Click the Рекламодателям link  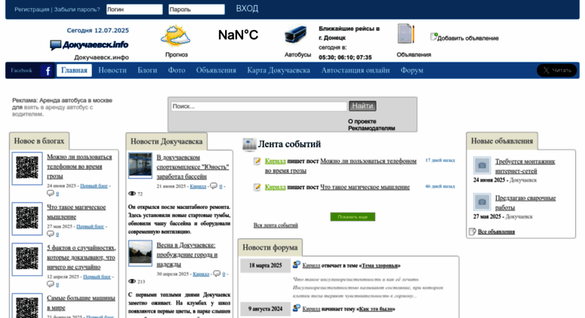tap(371, 128)
